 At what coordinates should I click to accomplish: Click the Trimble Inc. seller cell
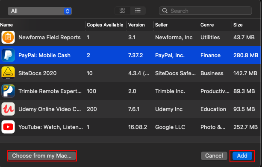coord(170,91)
